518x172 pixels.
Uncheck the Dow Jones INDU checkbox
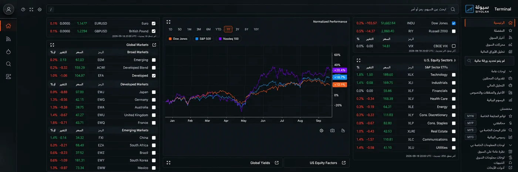pos(454,23)
